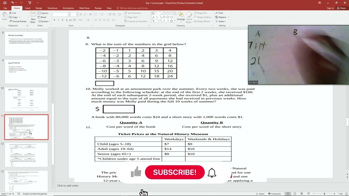The height and width of the screenshot is (196, 349).
Task: Click the New Slide icon
Action: tap(33, 14)
